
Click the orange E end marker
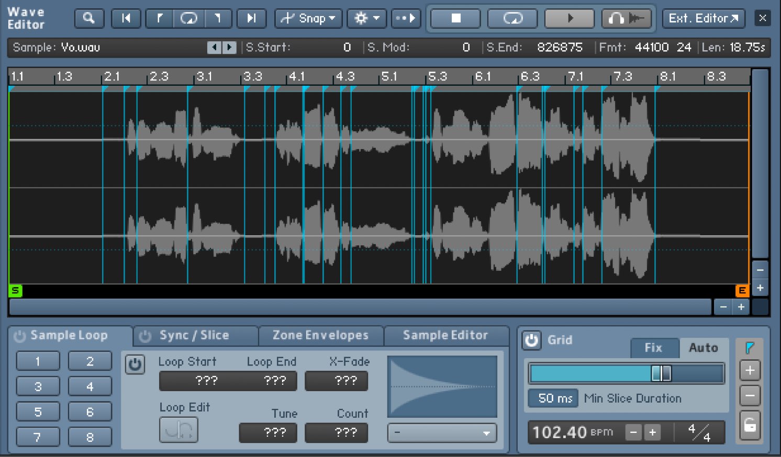[x=742, y=291]
